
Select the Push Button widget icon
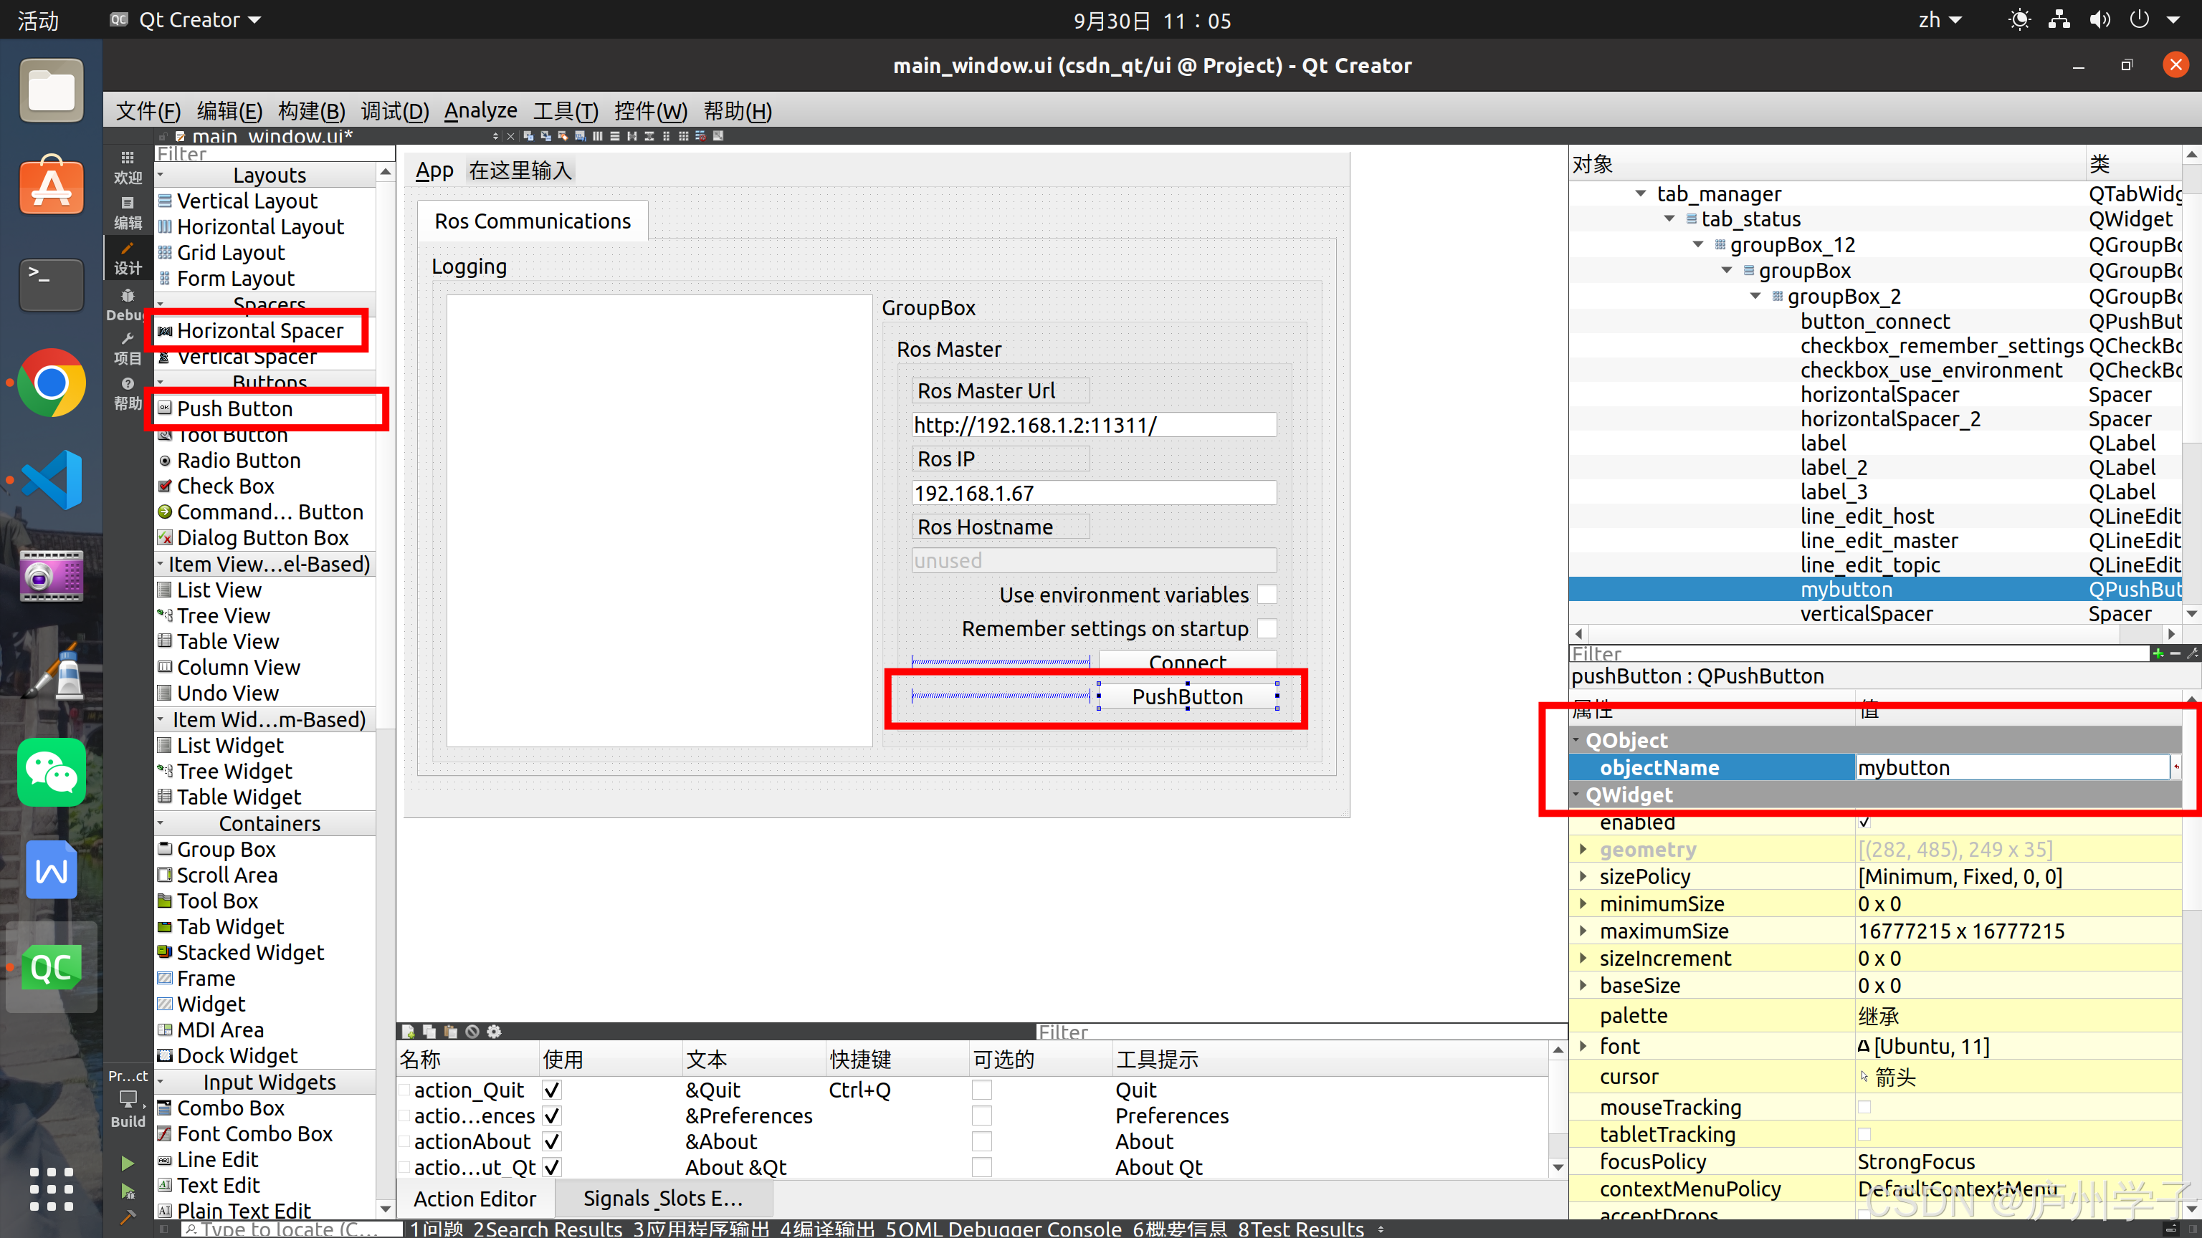(165, 408)
